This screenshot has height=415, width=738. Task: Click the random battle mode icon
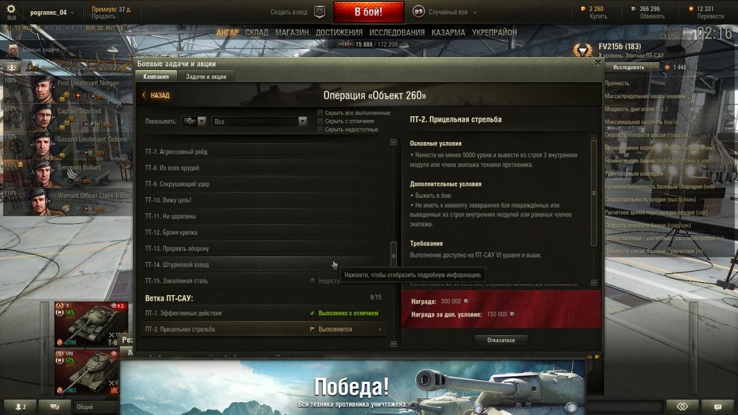tap(418, 12)
